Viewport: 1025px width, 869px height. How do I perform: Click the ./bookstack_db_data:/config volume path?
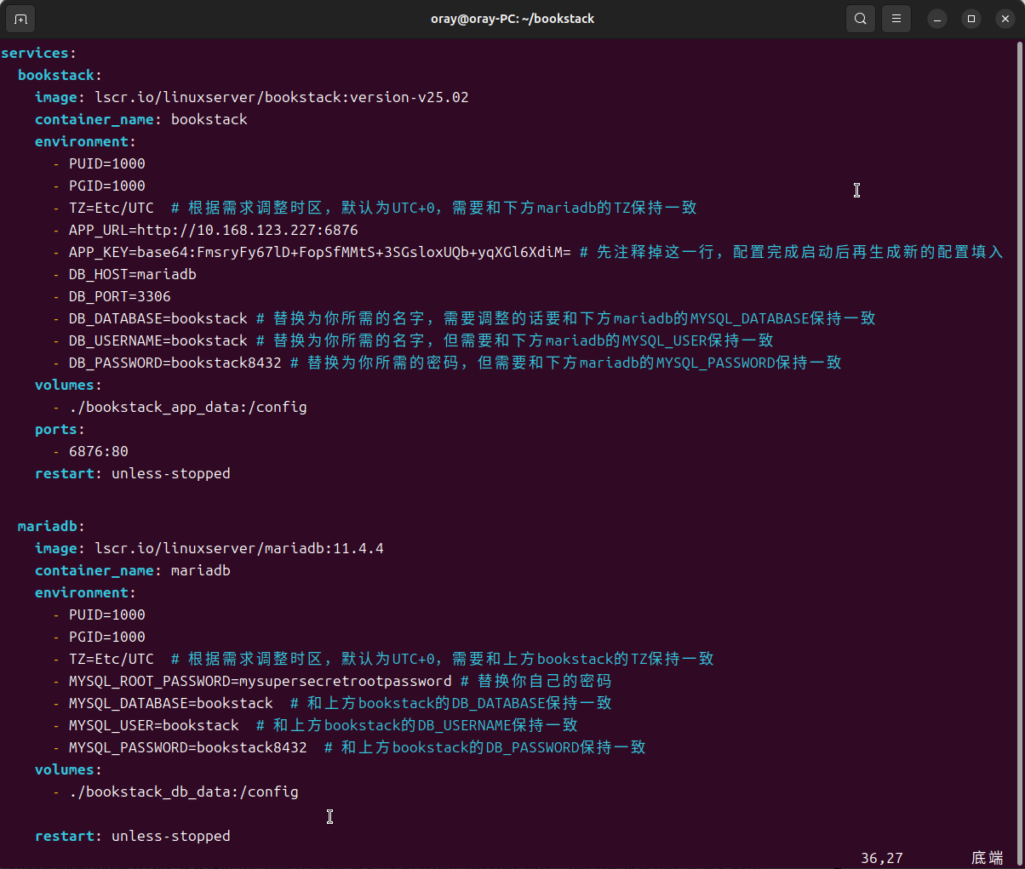(x=183, y=792)
